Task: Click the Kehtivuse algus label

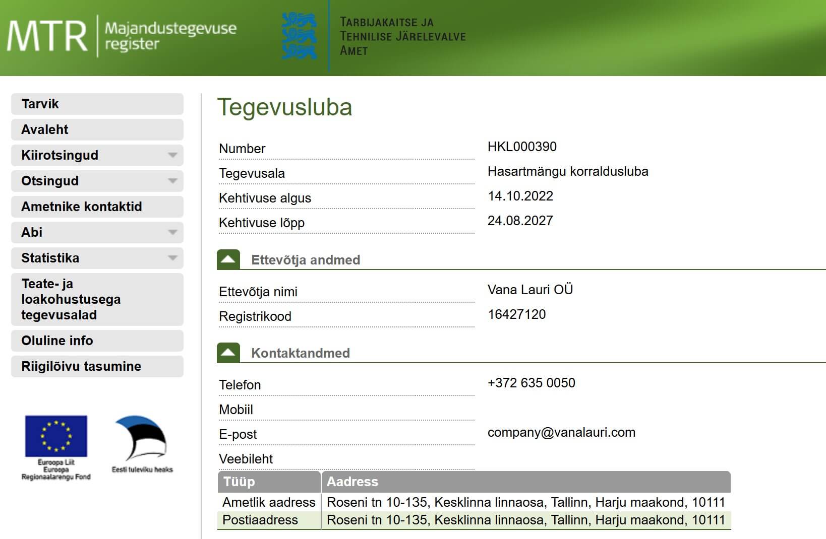Action: (265, 198)
